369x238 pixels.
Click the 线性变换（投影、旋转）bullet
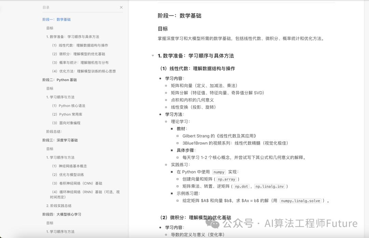(193, 107)
